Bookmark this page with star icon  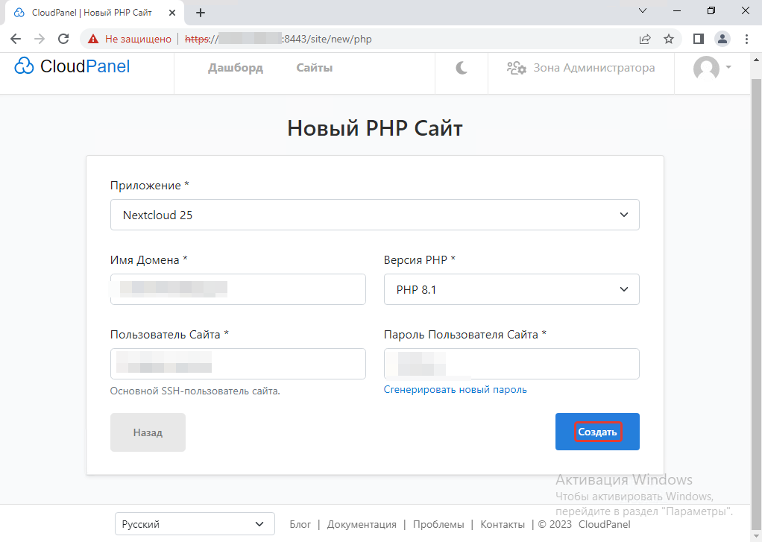tap(669, 39)
